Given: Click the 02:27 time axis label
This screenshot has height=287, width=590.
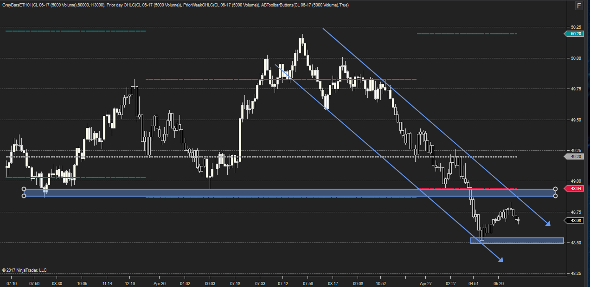Looking at the screenshot, I should (x=450, y=283).
